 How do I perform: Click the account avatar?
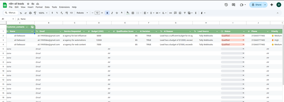coord(279,5)
